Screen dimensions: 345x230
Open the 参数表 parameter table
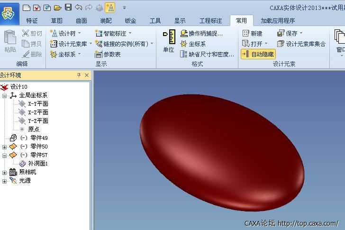[x=108, y=54]
